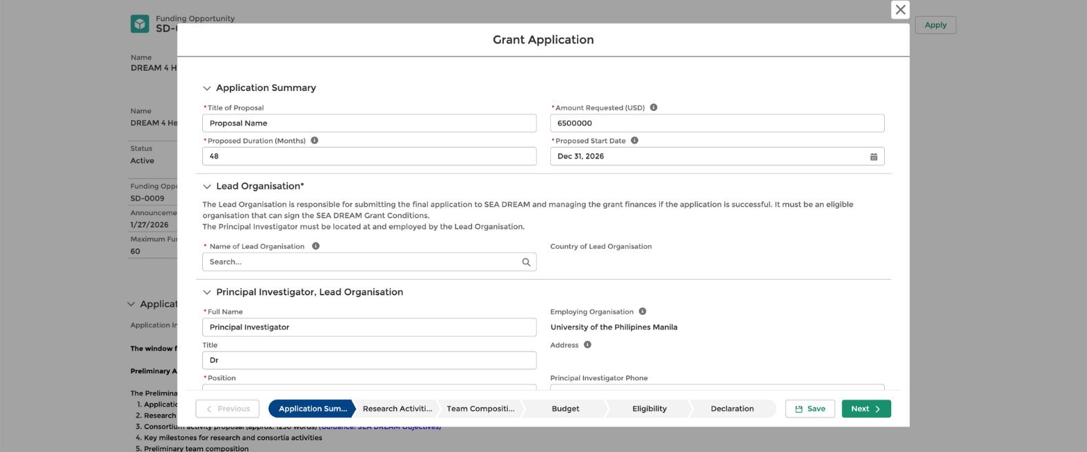Click 'Preliminary team composition' list item
Viewport: 1087px width, 452px height.
click(x=196, y=449)
